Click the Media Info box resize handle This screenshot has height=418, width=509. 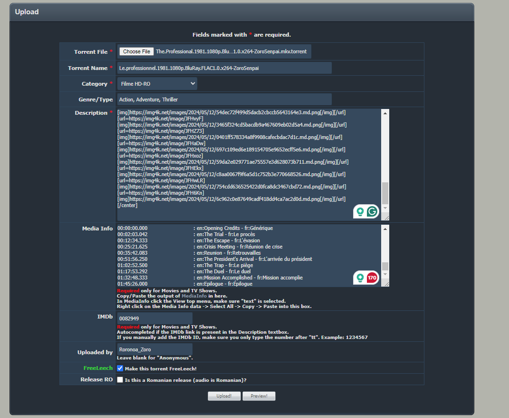pyautogui.click(x=385, y=283)
